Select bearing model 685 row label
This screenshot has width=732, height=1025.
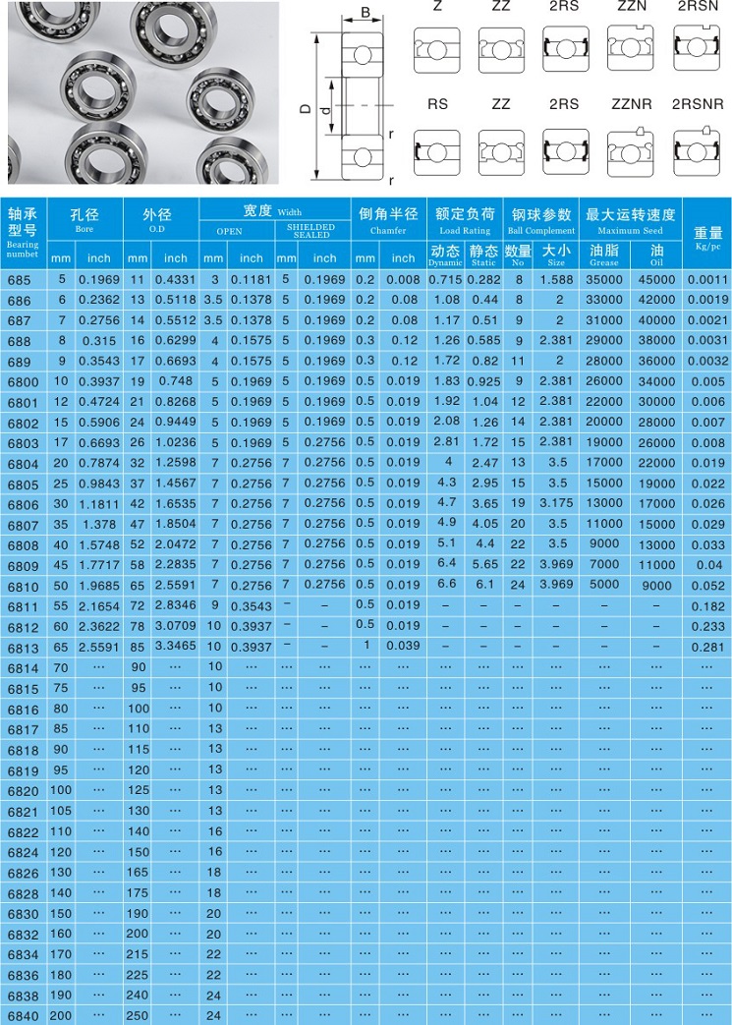click(19, 280)
